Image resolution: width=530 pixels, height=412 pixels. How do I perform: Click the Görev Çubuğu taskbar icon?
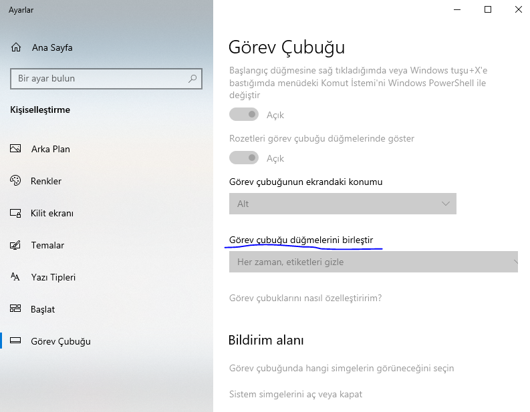click(15, 341)
